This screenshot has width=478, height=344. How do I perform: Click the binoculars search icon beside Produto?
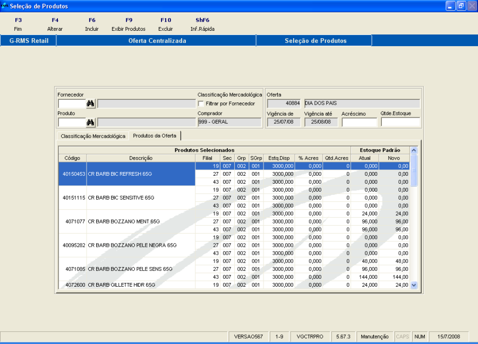coord(91,123)
